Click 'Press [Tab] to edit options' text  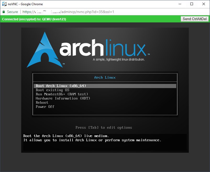(104, 128)
